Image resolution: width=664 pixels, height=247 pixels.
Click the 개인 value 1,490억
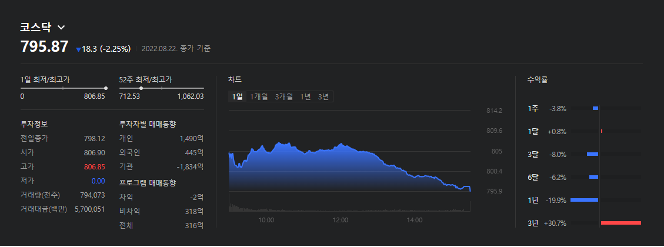191,138
